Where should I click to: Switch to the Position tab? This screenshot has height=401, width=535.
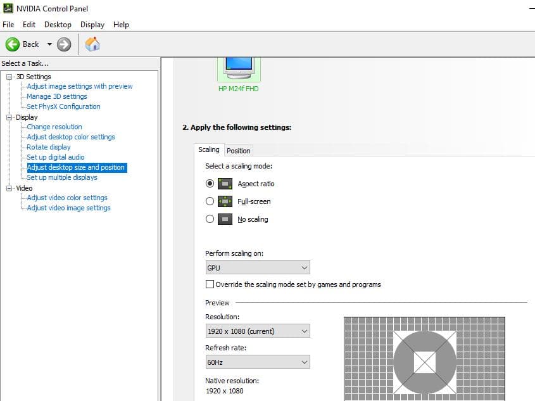tap(239, 150)
